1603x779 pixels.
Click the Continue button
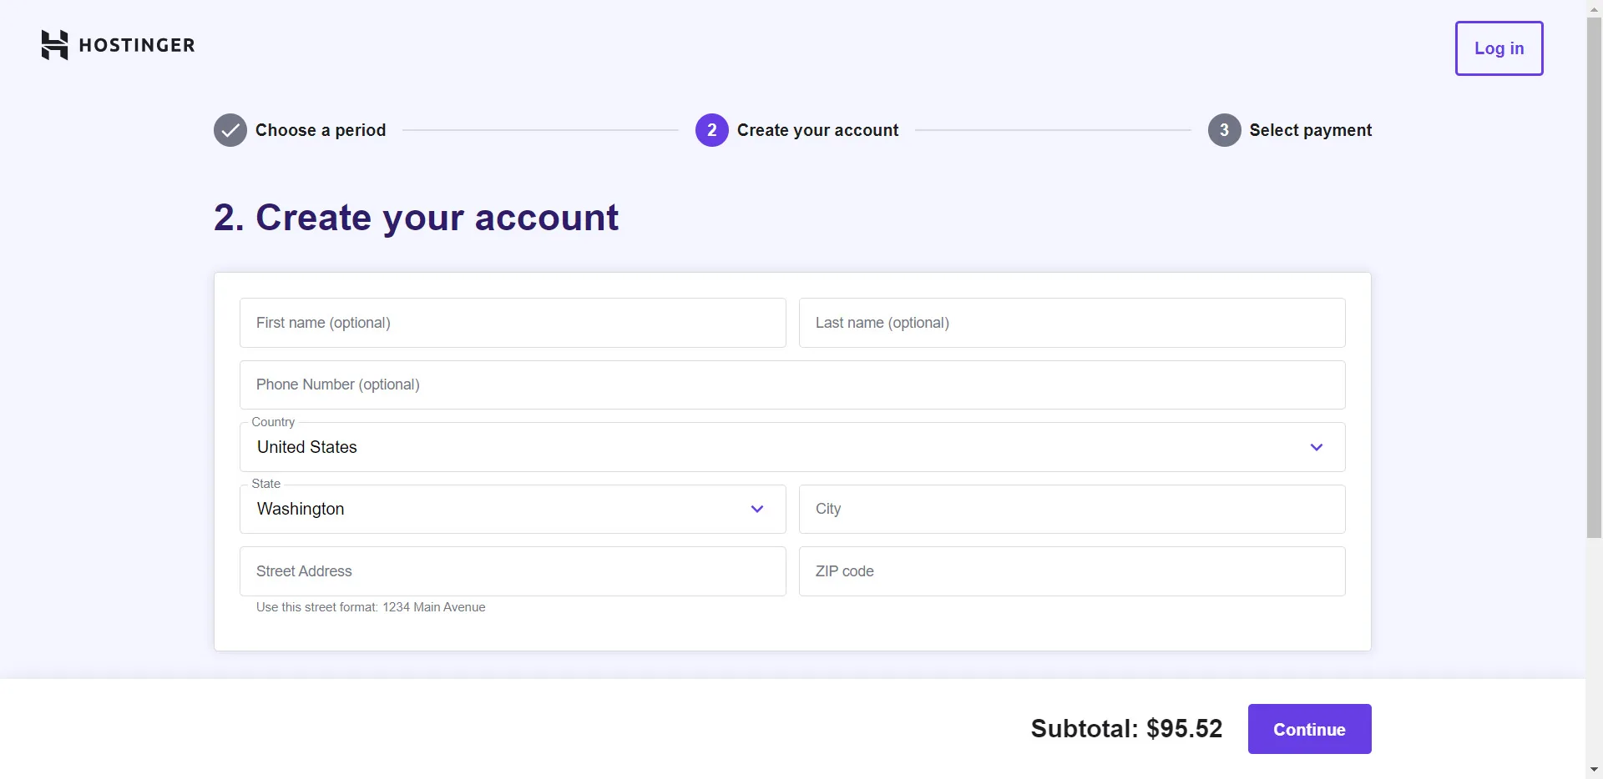(x=1310, y=729)
